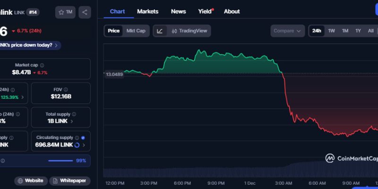Switch chart to Price view
This screenshot has width=378, height=189.
[113, 31]
